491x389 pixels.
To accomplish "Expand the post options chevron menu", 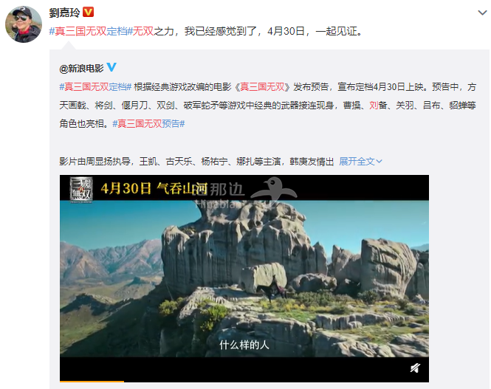I will click(x=482, y=13).
